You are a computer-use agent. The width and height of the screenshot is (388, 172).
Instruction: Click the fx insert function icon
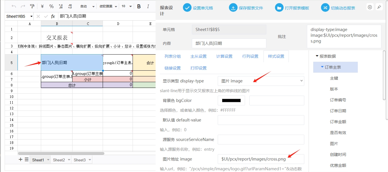53,16
